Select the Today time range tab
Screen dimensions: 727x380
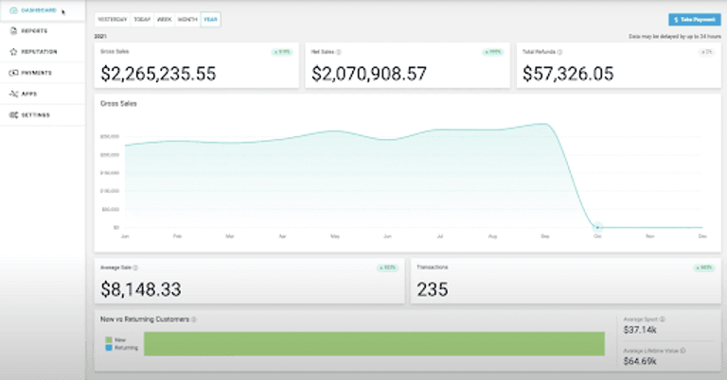[142, 19]
